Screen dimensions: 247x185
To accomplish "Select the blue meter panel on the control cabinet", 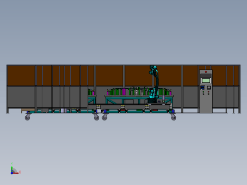I will (x=202, y=88).
